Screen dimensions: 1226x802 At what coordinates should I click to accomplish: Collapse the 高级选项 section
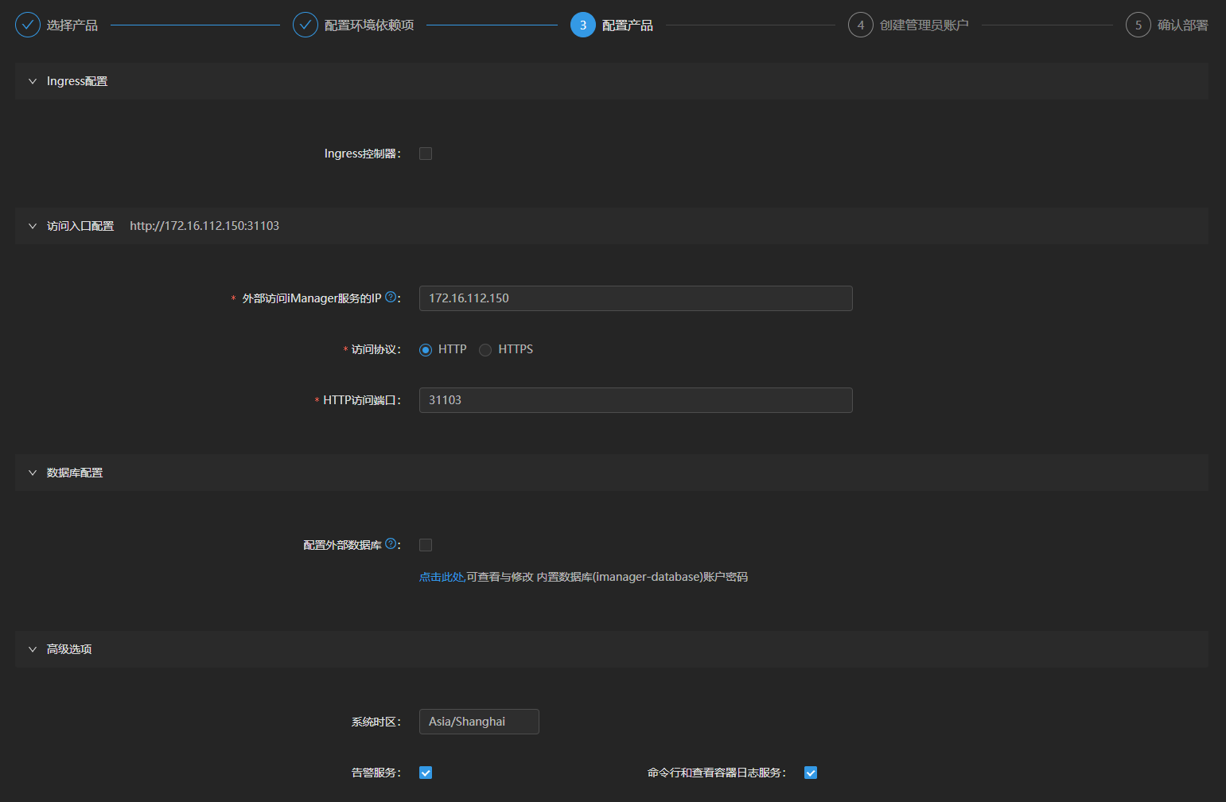pos(32,648)
